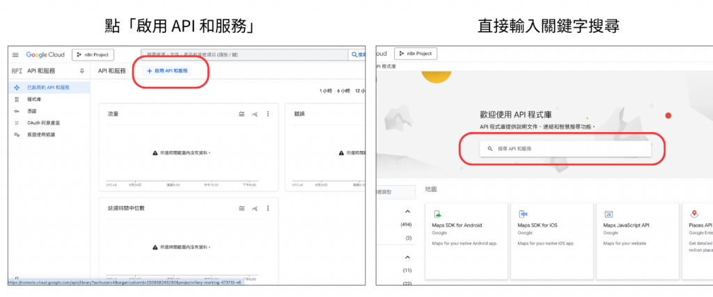Click the API 程式庫 breadcrumb in right window
The height and width of the screenshot is (297, 713).
coord(385,66)
